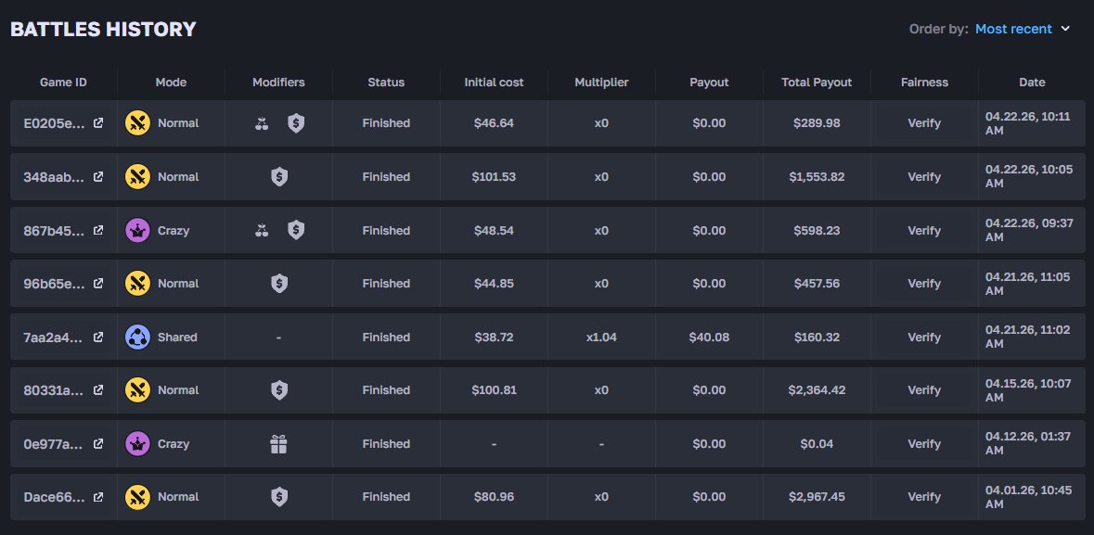Click the Total Payout column header
Viewport: 1094px width, 535px height.
pos(817,83)
